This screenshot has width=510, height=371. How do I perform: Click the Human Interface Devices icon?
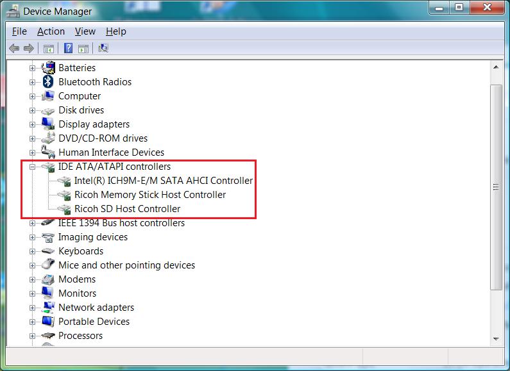coord(48,152)
